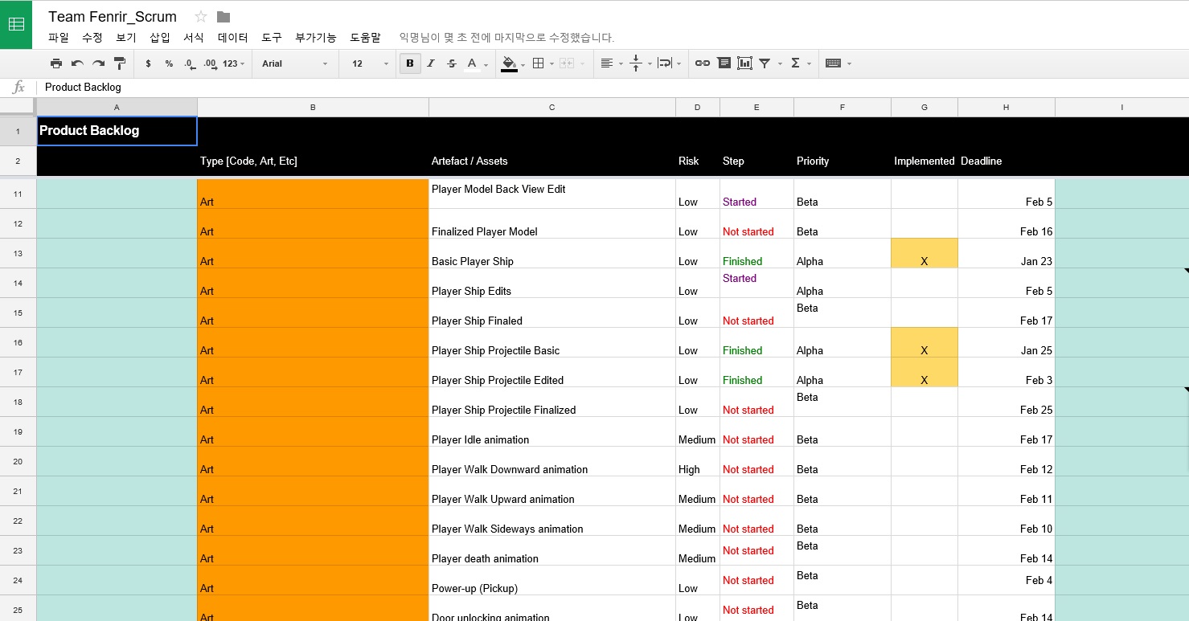Click the paint format roller icon
Image resolution: width=1189 pixels, height=621 pixels.
click(119, 63)
